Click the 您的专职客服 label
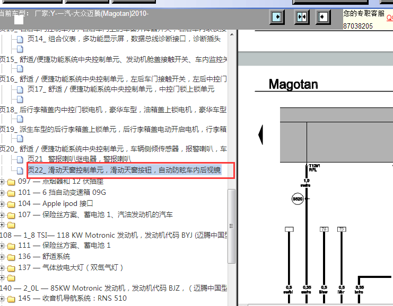Image resolution: width=393 pixels, height=306 pixels. click(364, 13)
